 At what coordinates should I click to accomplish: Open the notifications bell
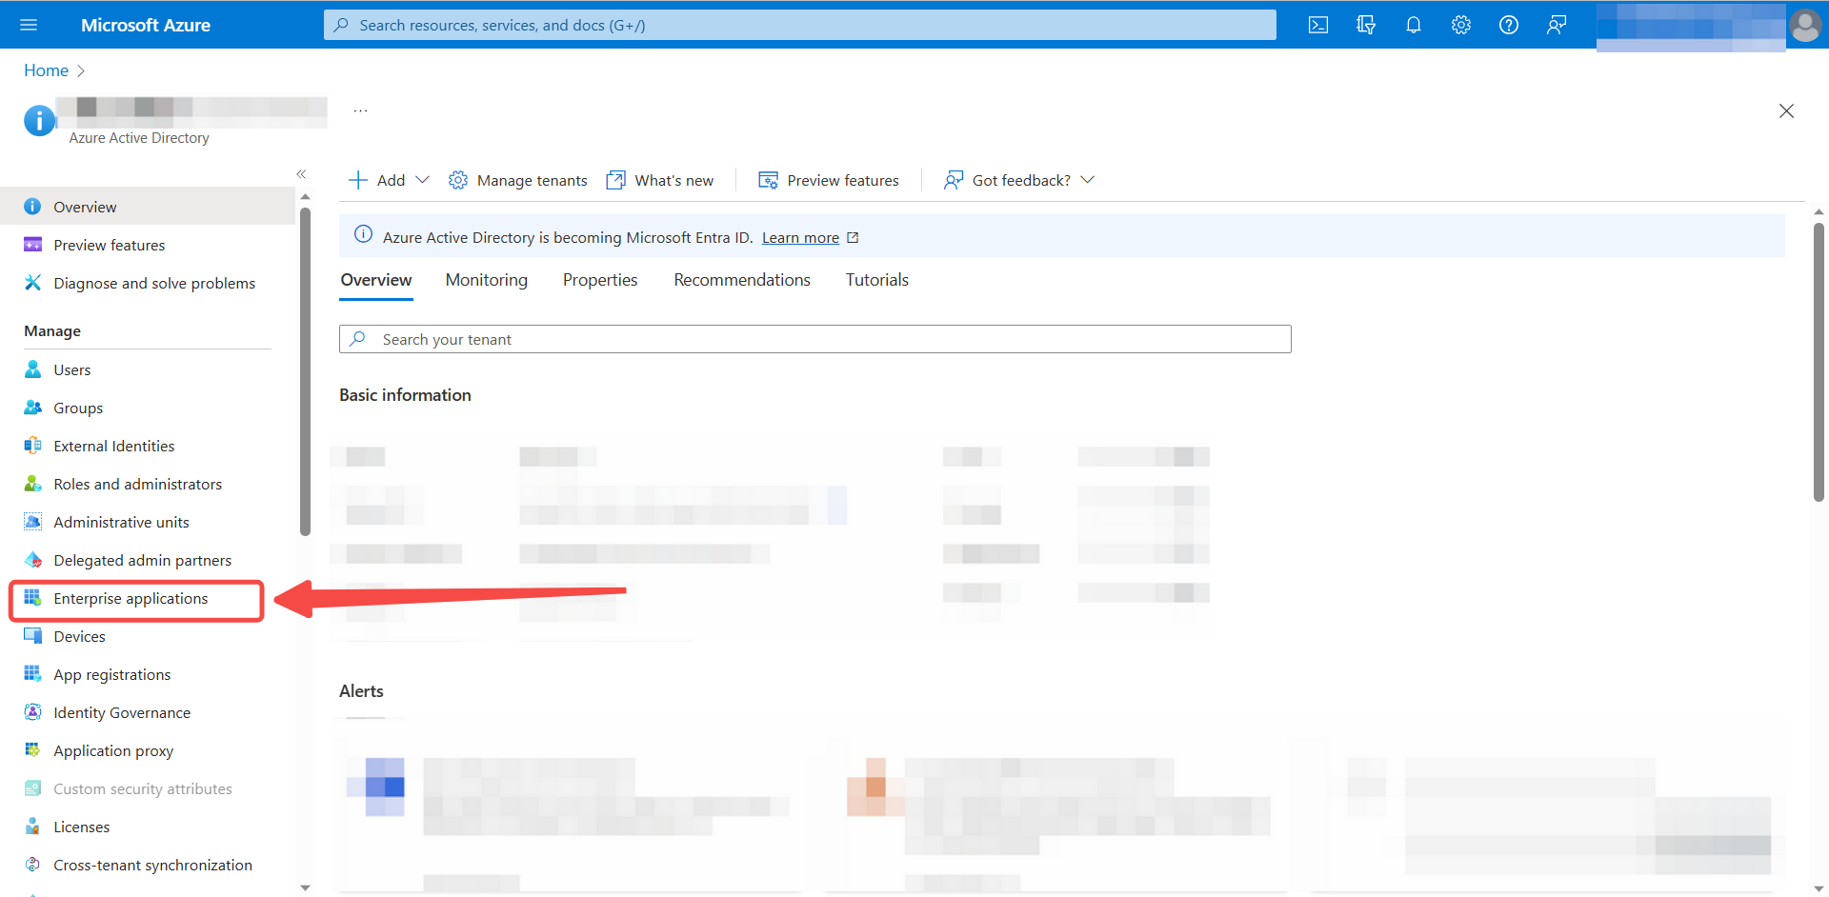pyautogui.click(x=1414, y=25)
